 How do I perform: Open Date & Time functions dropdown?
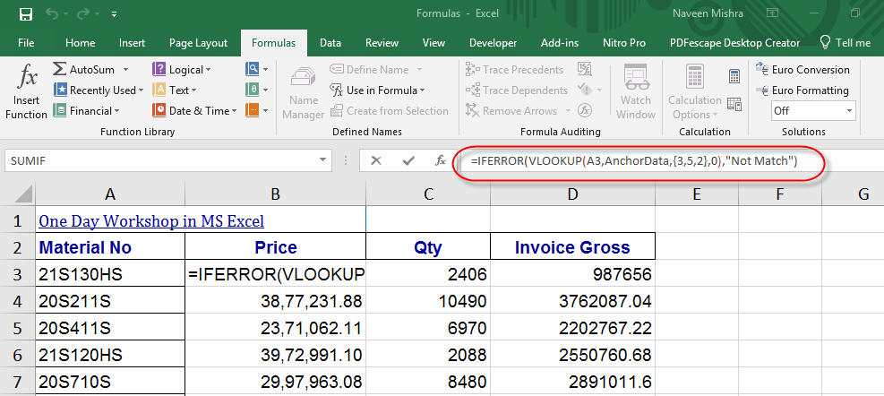point(194,110)
